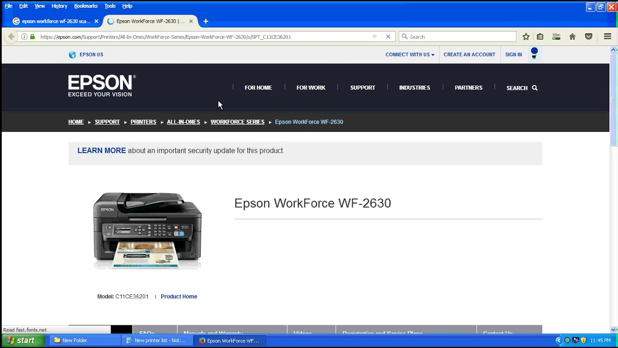Viewport: 618px width, 348px height.
Task: Click LEARN MORE security update link
Action: click(101, 151)
